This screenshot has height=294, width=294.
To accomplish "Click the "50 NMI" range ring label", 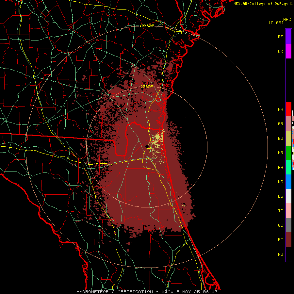I will click(147, 87).
